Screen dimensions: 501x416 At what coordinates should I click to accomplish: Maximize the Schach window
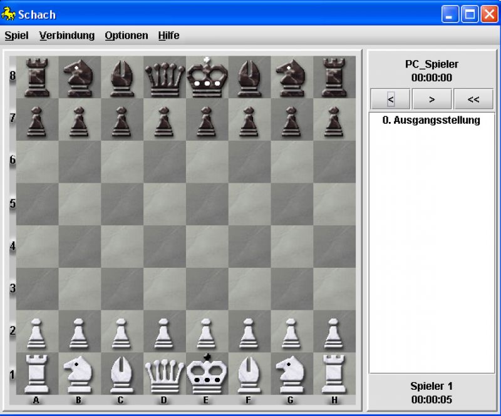(x=470, y=14)
